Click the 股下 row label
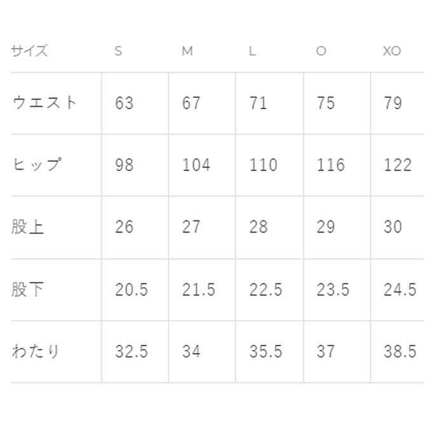 pyautogui.click(x=28, y=290)
